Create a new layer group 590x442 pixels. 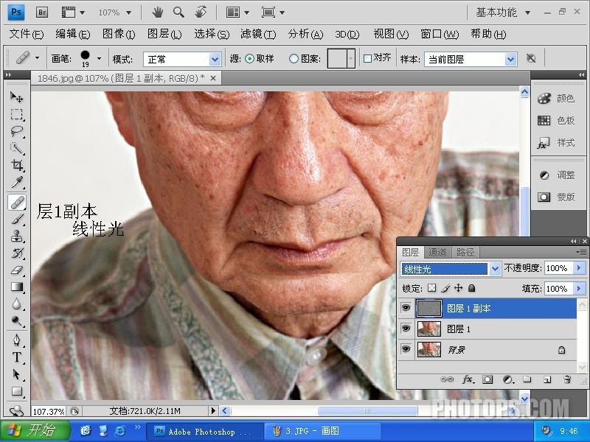coord(527,379)
